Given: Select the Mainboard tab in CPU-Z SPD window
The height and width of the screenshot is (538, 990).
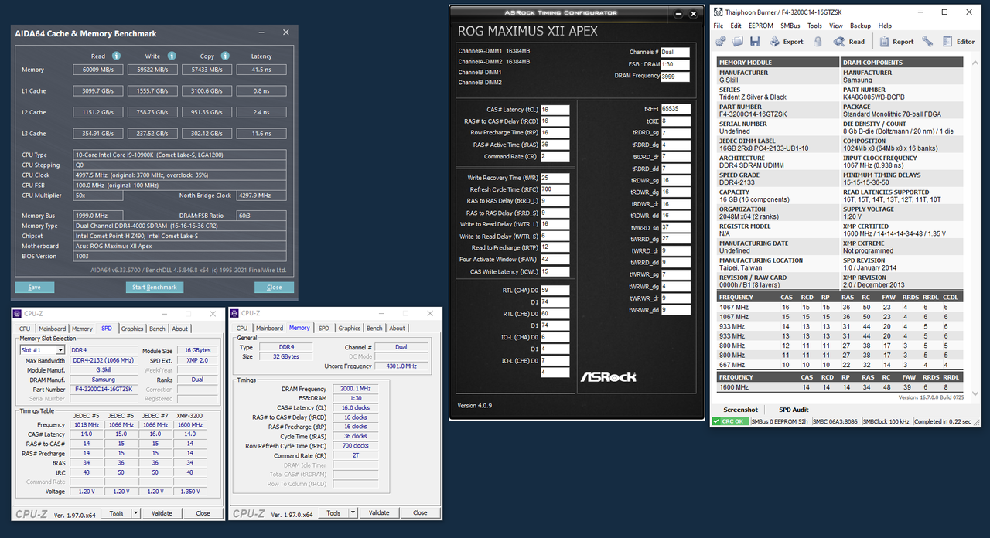Looking at the screenshot, I should click(52, 329).
